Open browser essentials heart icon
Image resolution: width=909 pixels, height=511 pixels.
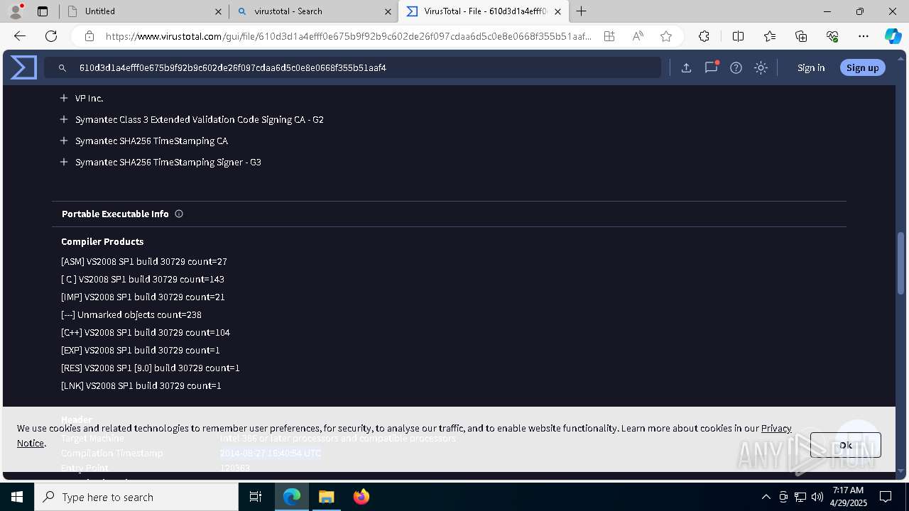(x=832, y=36)
